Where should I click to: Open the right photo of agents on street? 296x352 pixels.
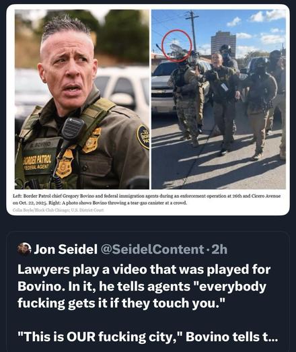(219, 99)
